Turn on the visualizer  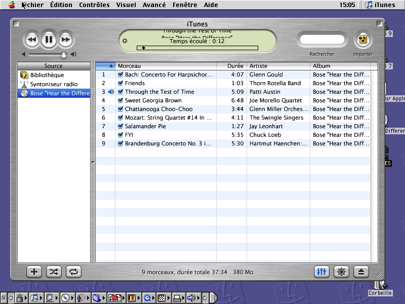point(341,272)
